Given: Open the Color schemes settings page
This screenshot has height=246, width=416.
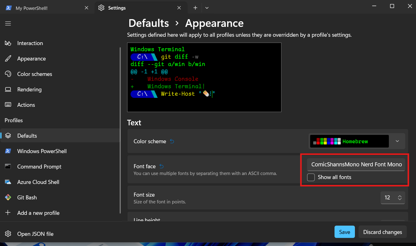Looking at the screenshot, I should (x=60, y=74).
